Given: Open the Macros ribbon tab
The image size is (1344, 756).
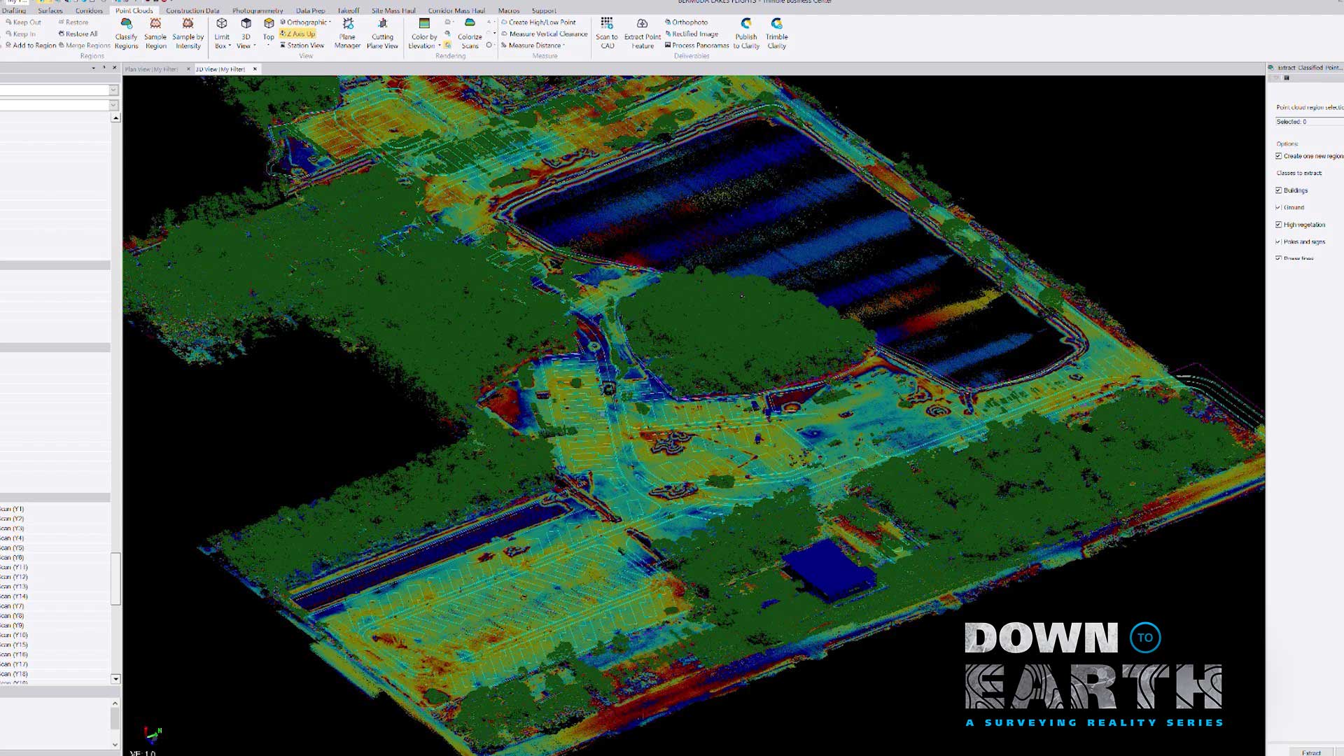Looking at the screenshot, I should point(509,10).
